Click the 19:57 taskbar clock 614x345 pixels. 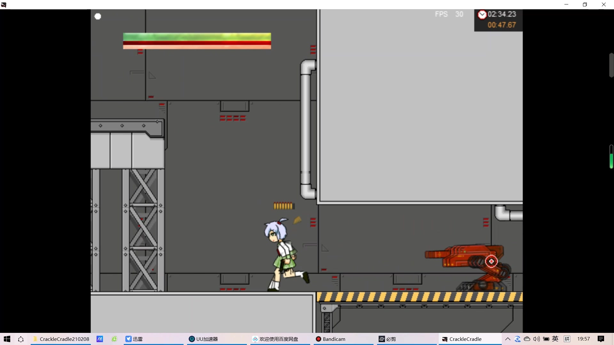point(583,339)
